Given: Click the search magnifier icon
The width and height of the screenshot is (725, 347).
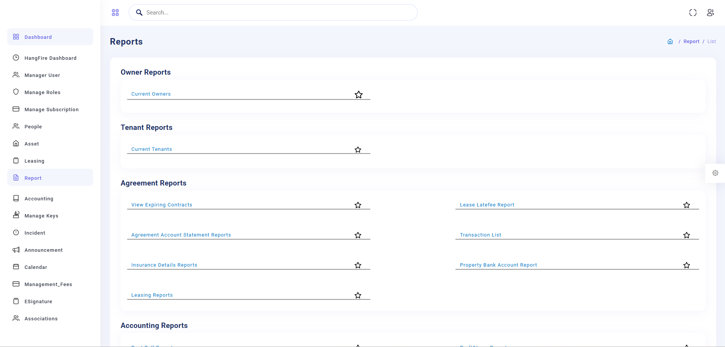Looking at the screenshot, I should (x=139, y=13).
